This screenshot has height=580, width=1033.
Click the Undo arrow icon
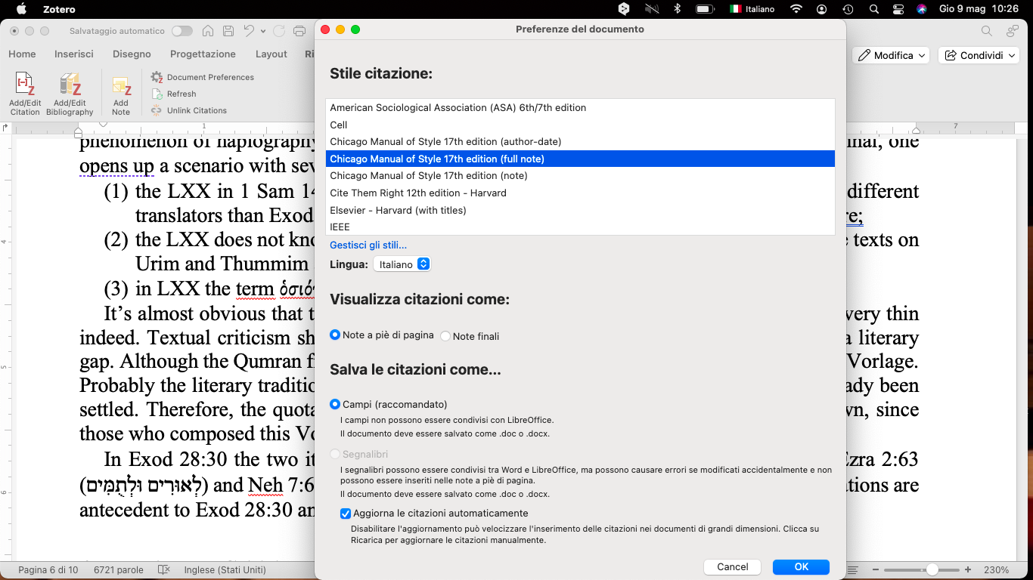pos(249,31)
